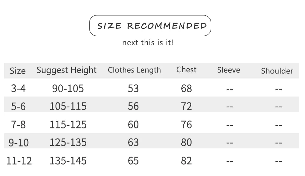This screenshot has width=305, height=176.
Task: Select the 7-8 size row label
Action: pos(18,124)
